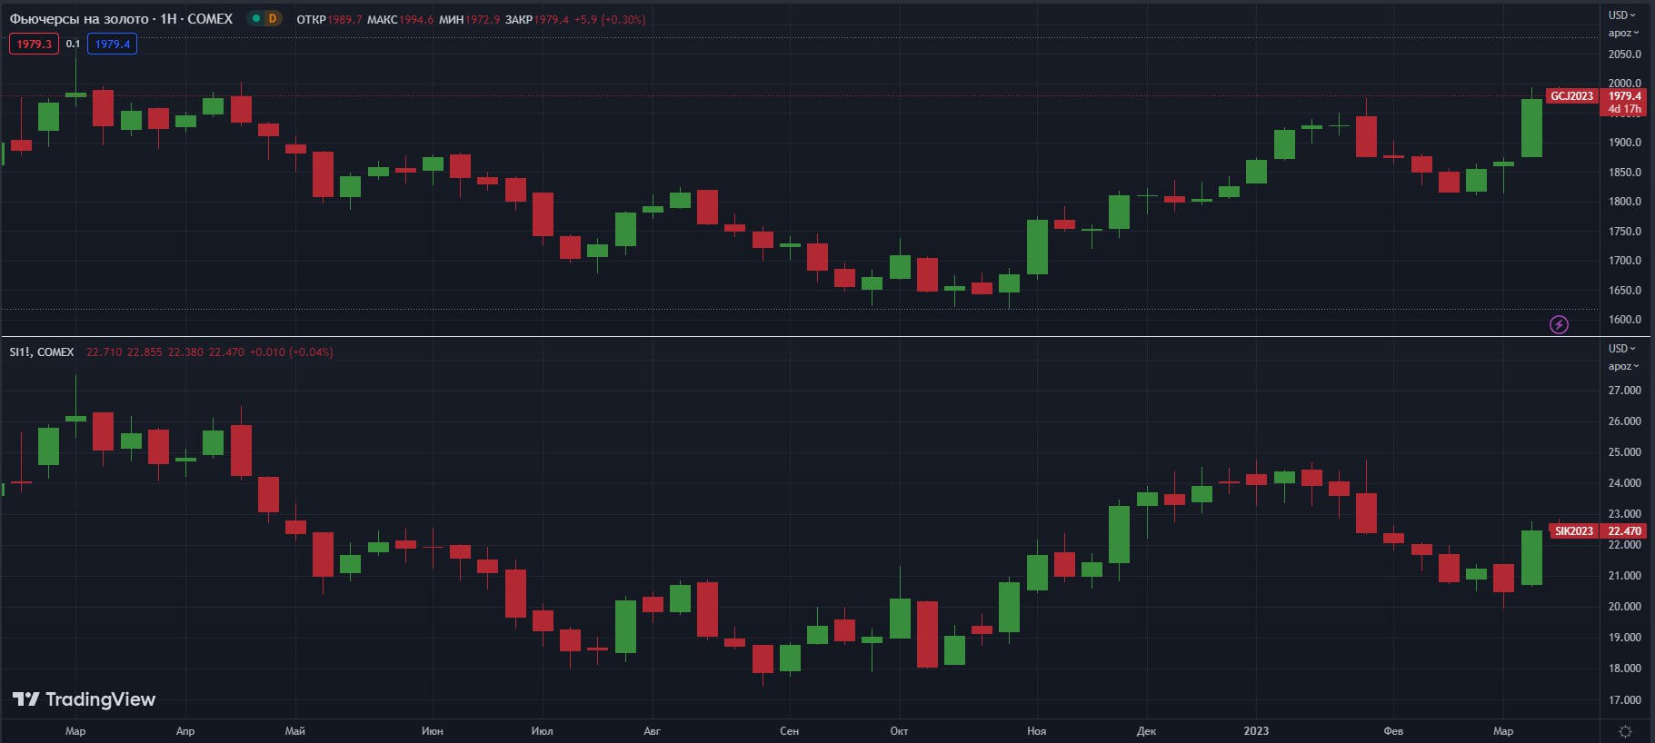Click SI1!, COMEX legend title
The image size is (1655, 743).
pos(42,352)
